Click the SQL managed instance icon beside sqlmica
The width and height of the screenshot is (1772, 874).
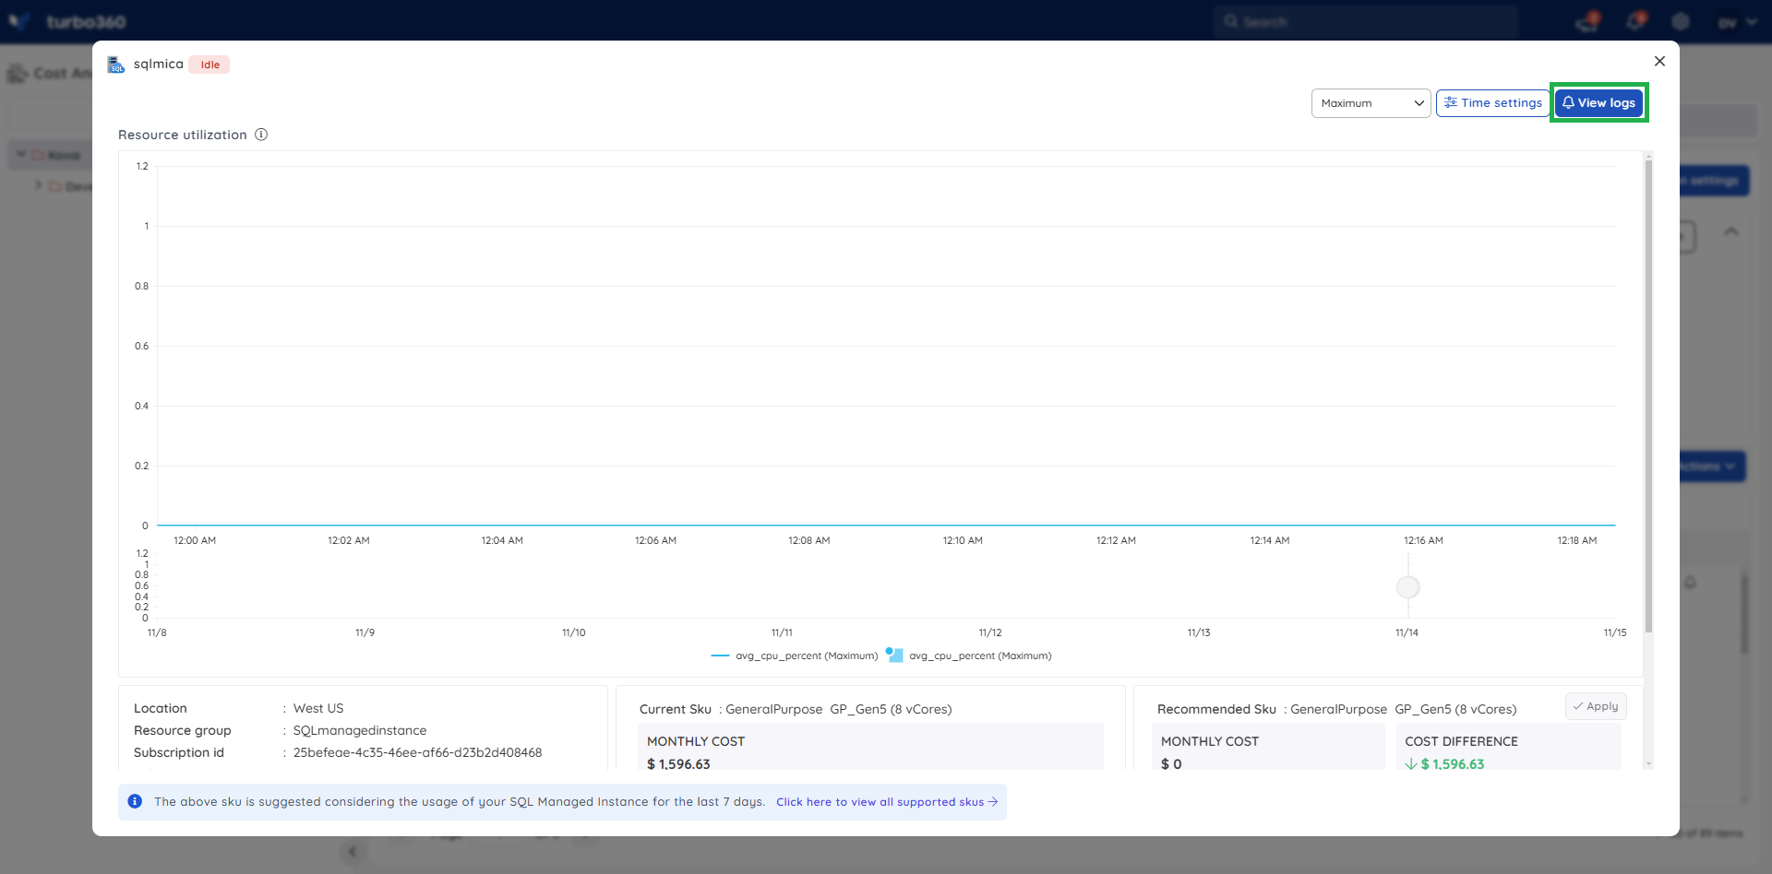pyautogui.click(x=115, y=65)
